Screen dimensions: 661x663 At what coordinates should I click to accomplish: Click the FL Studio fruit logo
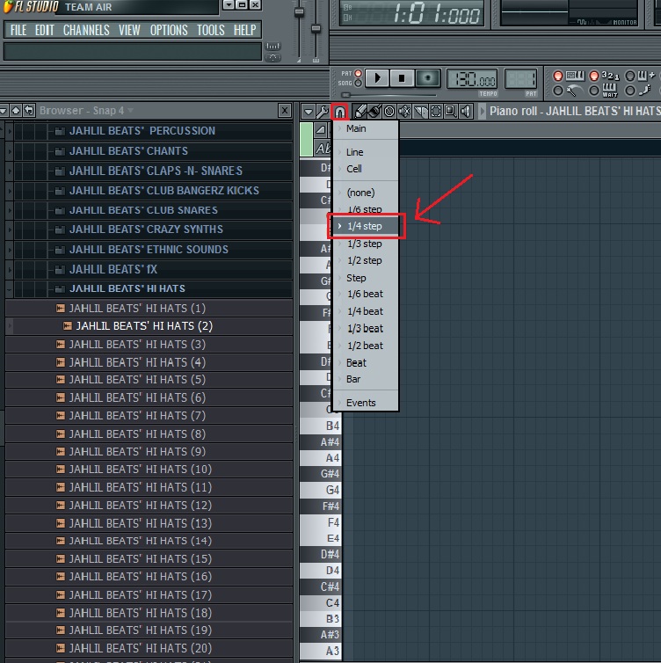click(x=8, y=6)
